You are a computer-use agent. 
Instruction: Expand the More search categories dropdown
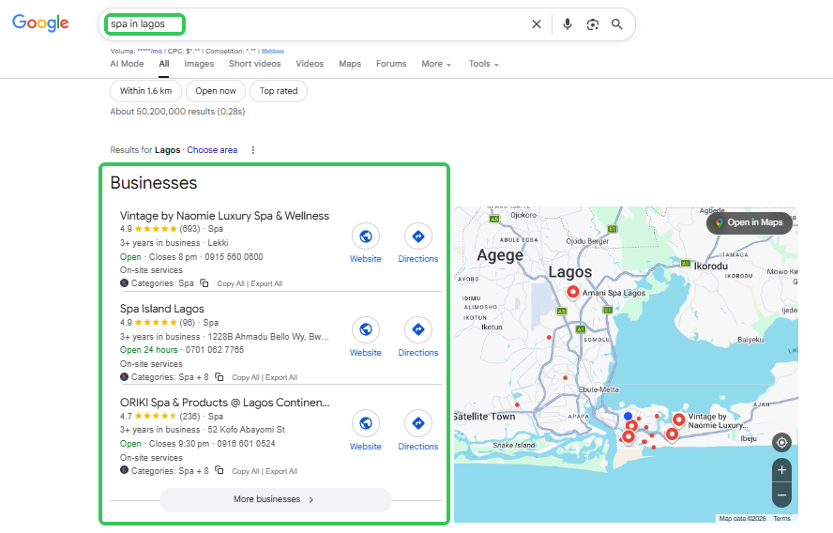click(x=436, y=64)
